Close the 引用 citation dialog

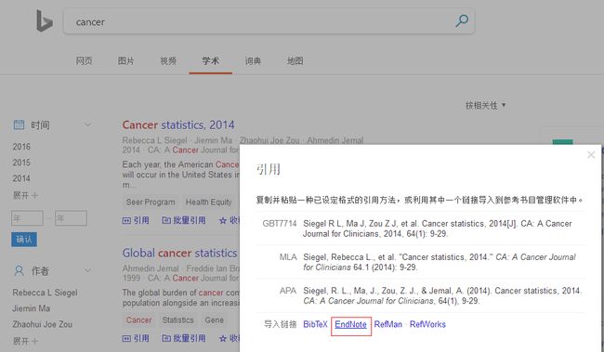pyautogui.click(x=591, y=155)
